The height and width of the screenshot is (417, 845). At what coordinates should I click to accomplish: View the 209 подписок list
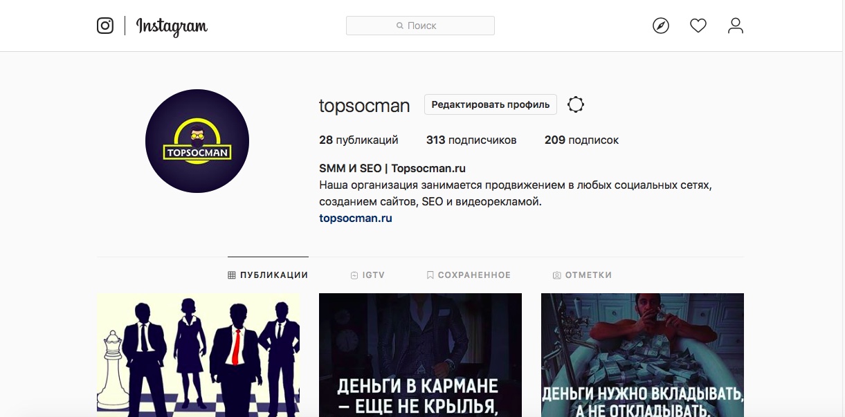(x=581, y=140)
